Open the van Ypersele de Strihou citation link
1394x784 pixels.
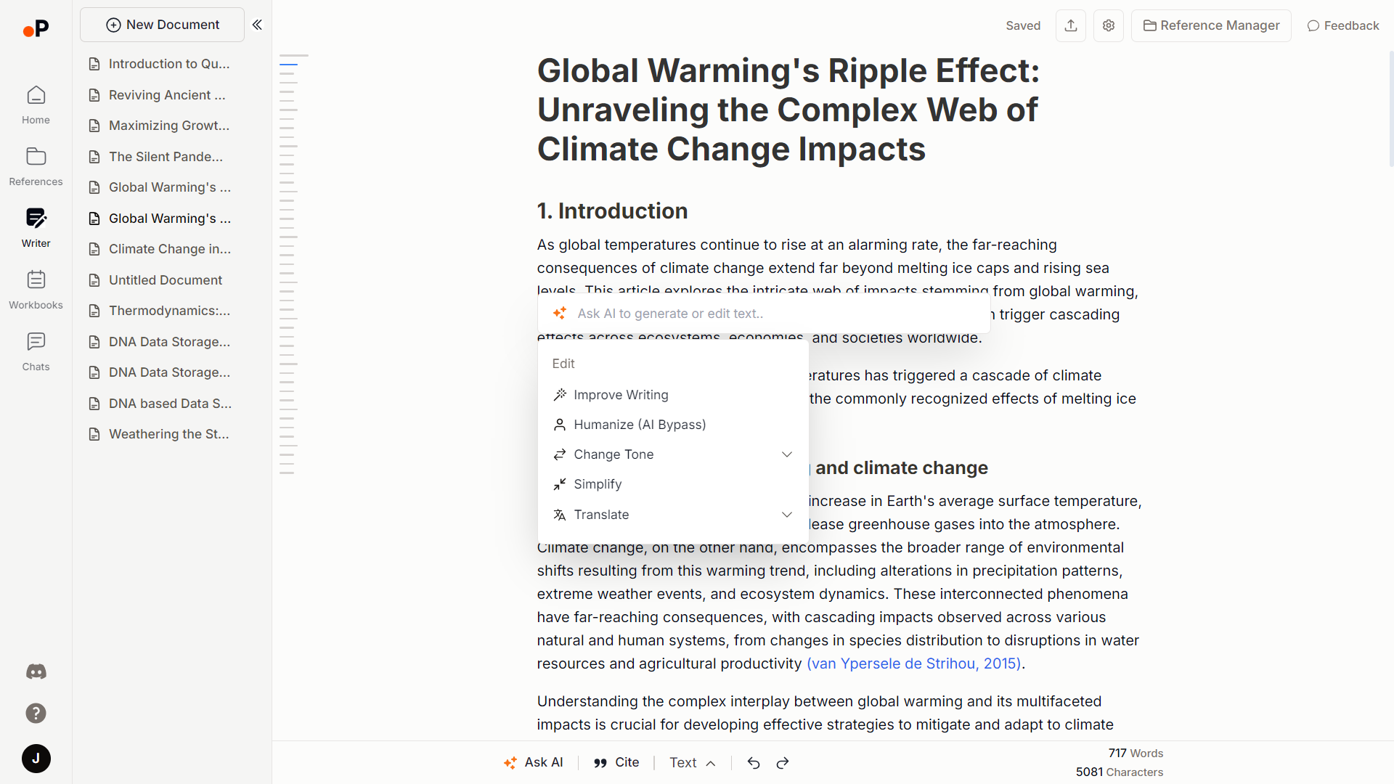coord(913,663)
